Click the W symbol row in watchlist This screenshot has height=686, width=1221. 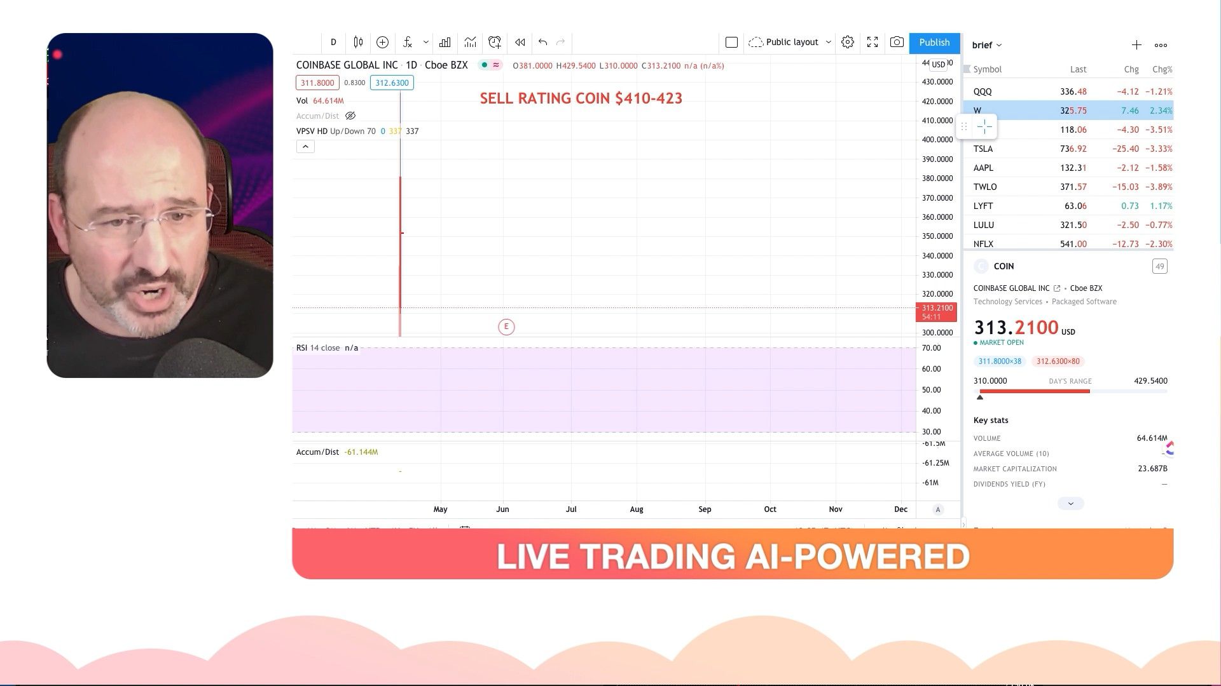click(x=1073, y=110)
